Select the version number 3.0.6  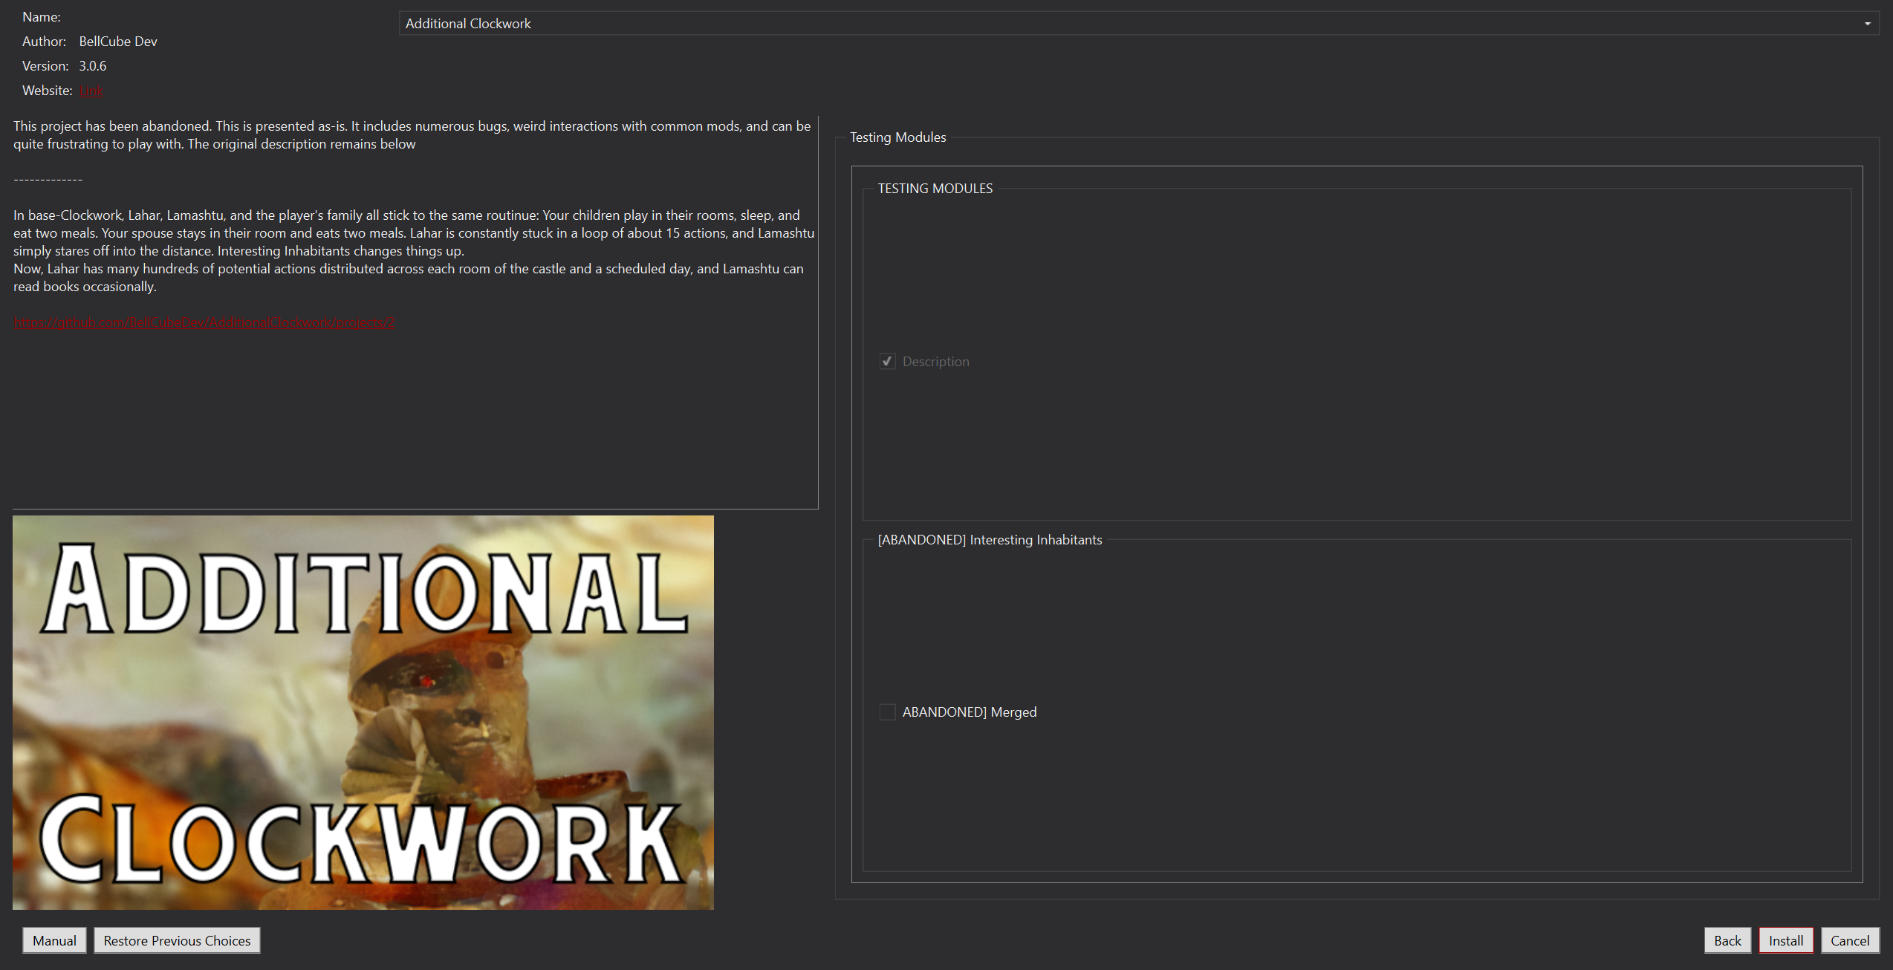(x=93, y=66)
